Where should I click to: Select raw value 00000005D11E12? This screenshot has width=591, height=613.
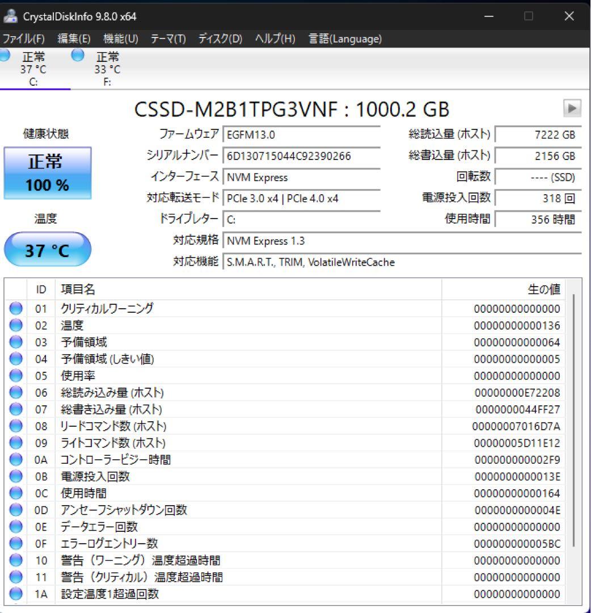[517, 443]
